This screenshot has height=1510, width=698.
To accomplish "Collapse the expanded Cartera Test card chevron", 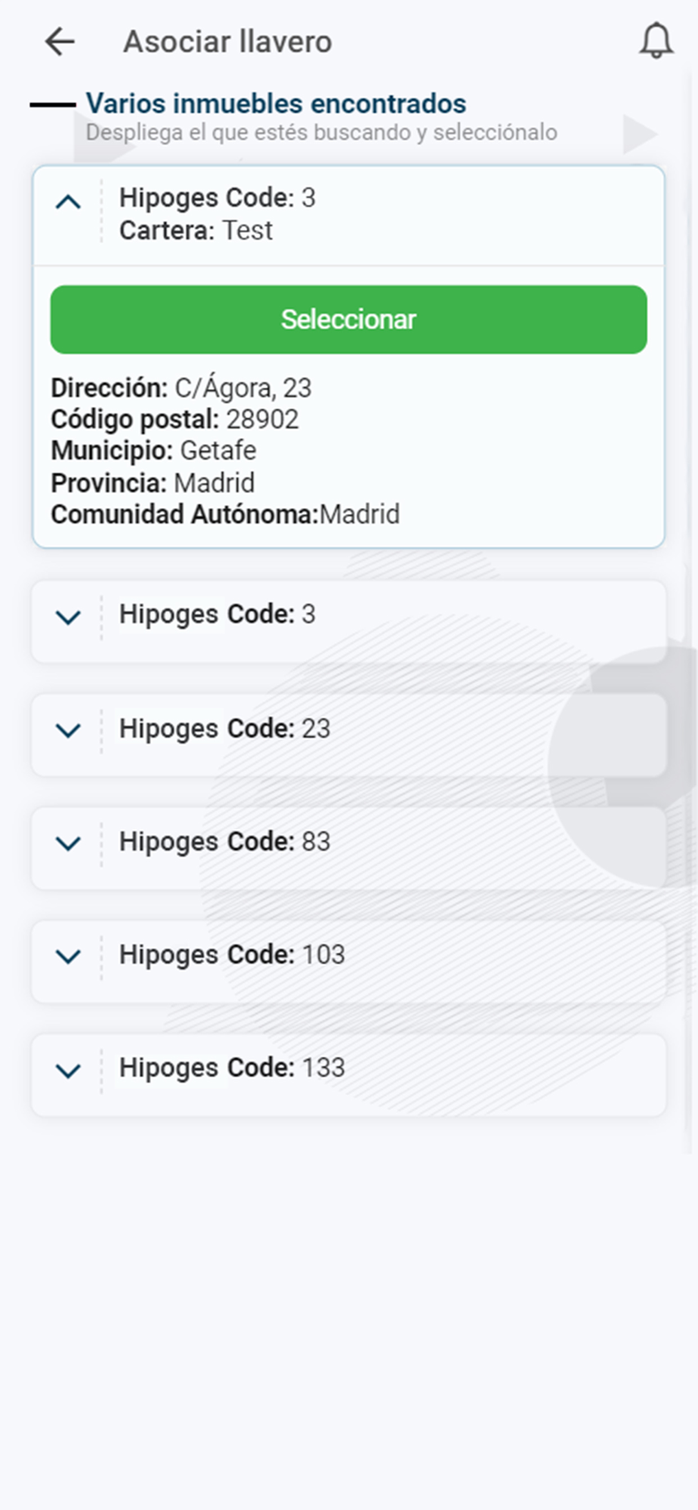I will point(68,202).
